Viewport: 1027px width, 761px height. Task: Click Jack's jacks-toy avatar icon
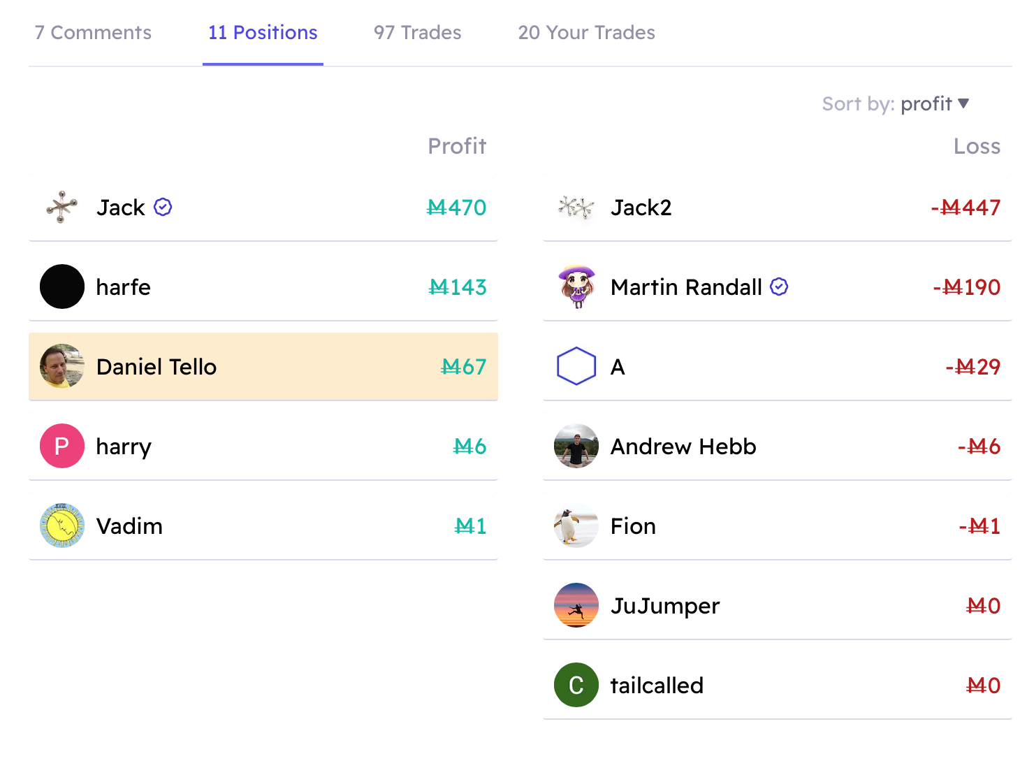(x=62, y=208)
